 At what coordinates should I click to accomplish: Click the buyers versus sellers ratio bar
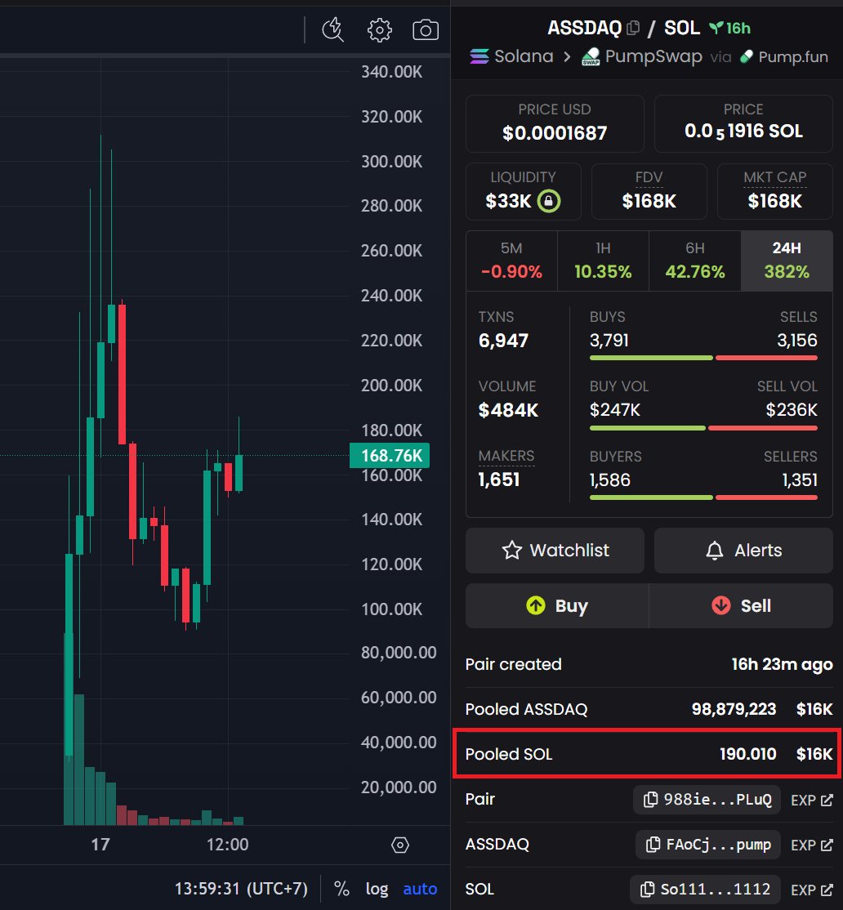703,497
